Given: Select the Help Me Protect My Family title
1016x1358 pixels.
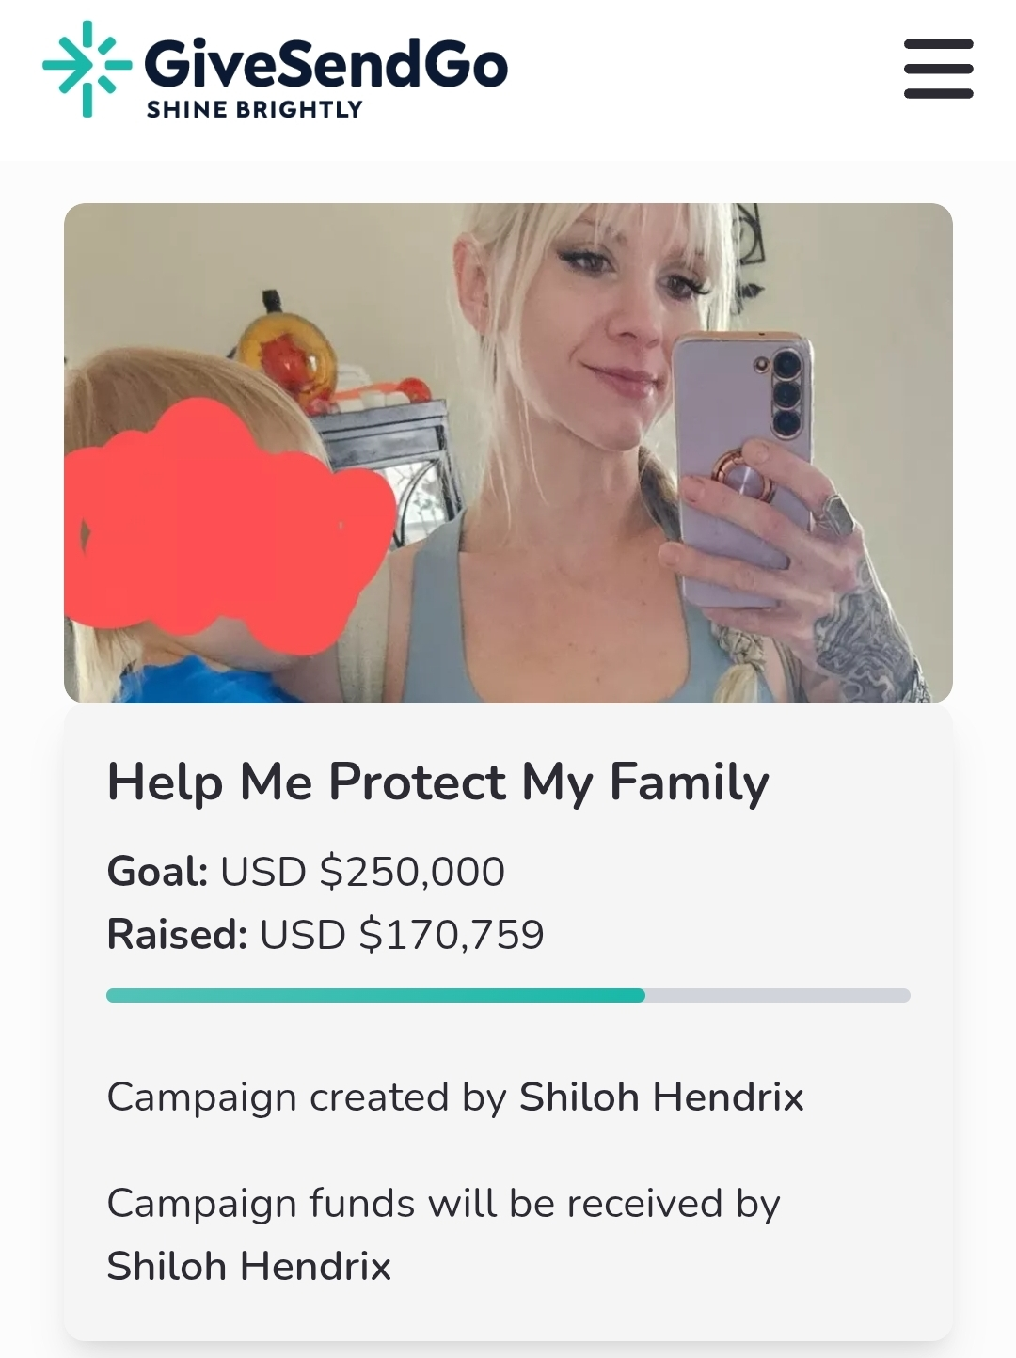Looking at the screenshot, I should pyautogui.click(x=437, y=782).
